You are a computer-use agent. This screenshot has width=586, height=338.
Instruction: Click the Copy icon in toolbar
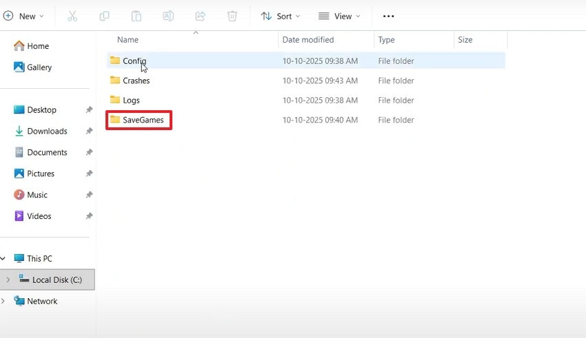pyautogui.click(x=104, y=16)
